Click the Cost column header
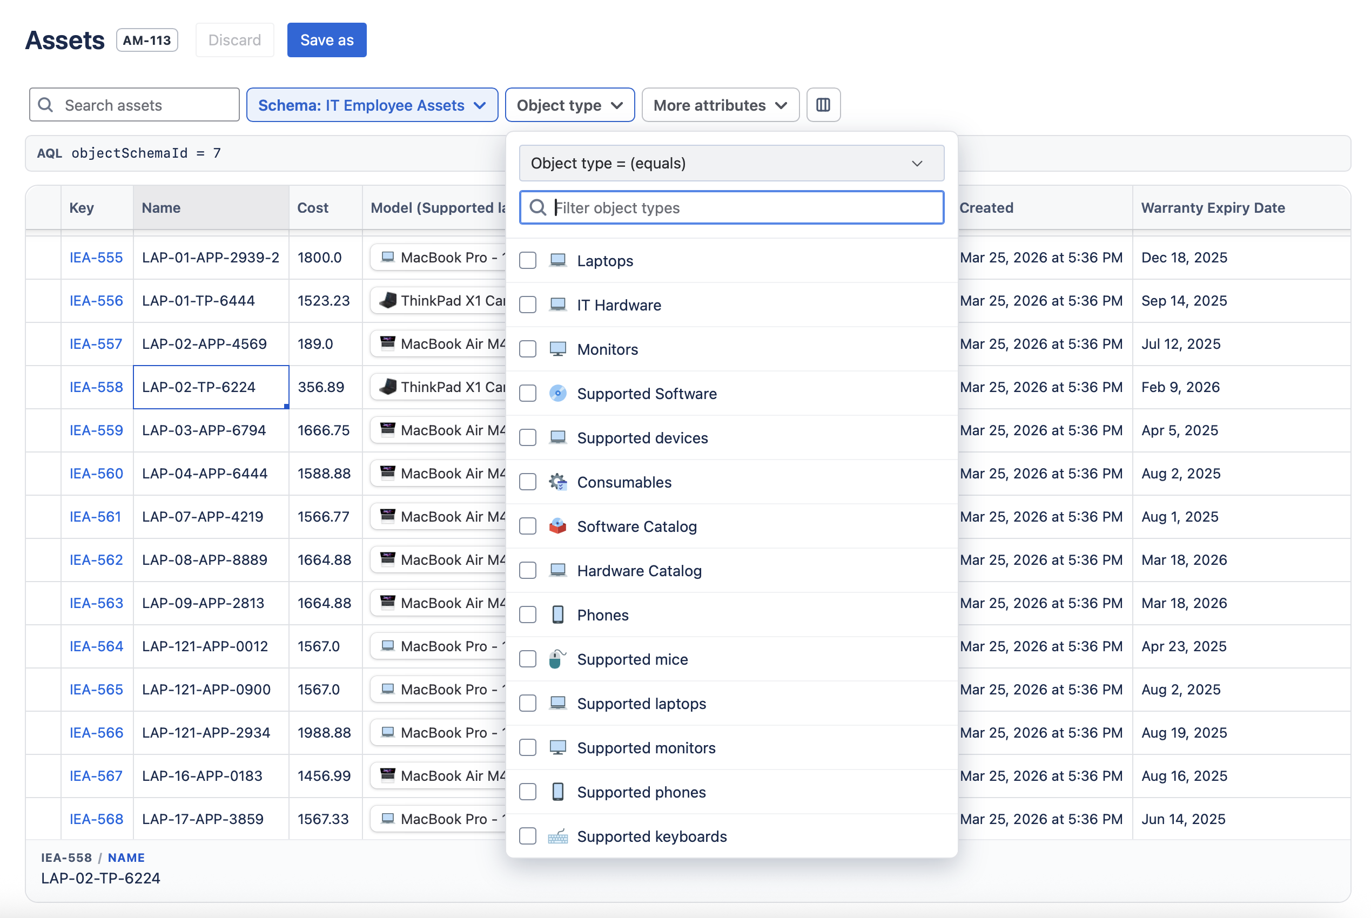 pyautogui.click(x=326, y=207)
